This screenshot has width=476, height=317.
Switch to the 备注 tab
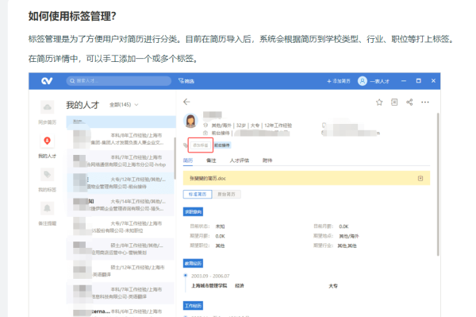[211, 160]
